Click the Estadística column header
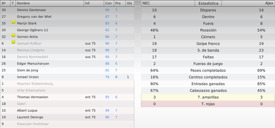The image size is (275, 128). click(x=208, y=3)
